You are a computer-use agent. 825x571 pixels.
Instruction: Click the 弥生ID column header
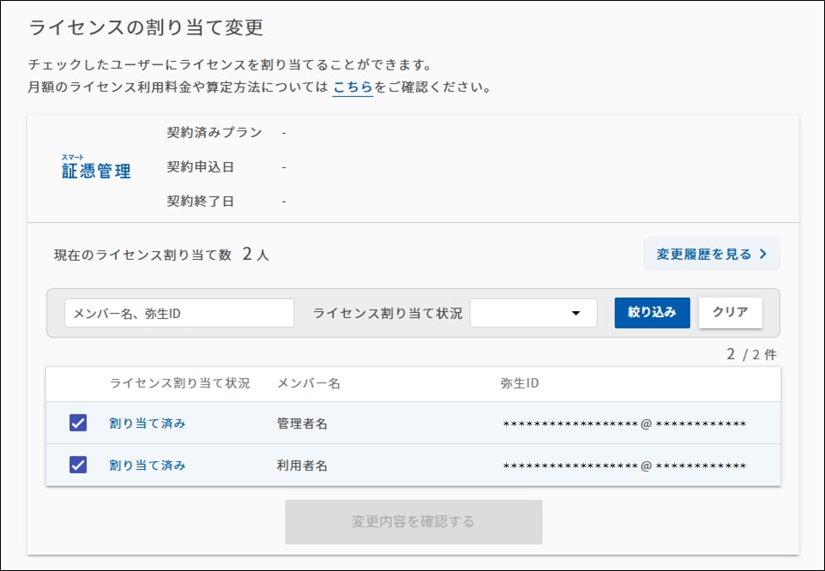[x=520, y=383]
